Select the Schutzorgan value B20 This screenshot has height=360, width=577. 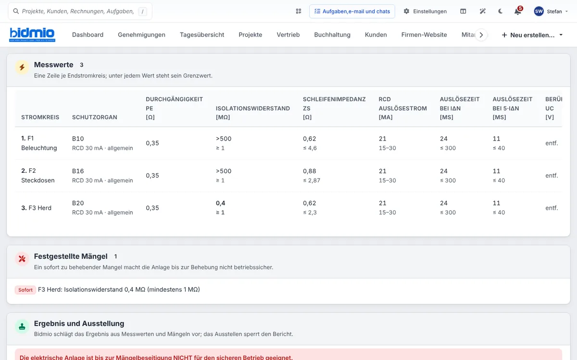(x=78, y=203)
